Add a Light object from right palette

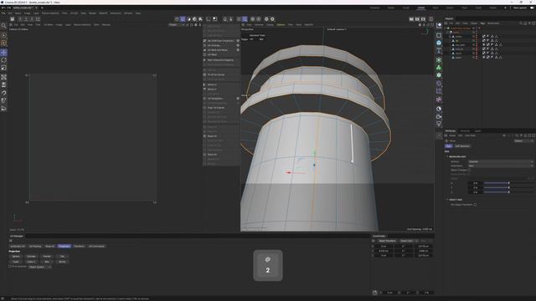point(439,124)
